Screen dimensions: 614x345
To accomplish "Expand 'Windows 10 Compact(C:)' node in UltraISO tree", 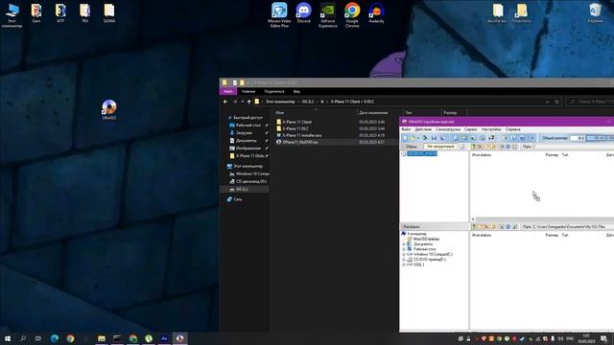I will (x=404, y=254).
